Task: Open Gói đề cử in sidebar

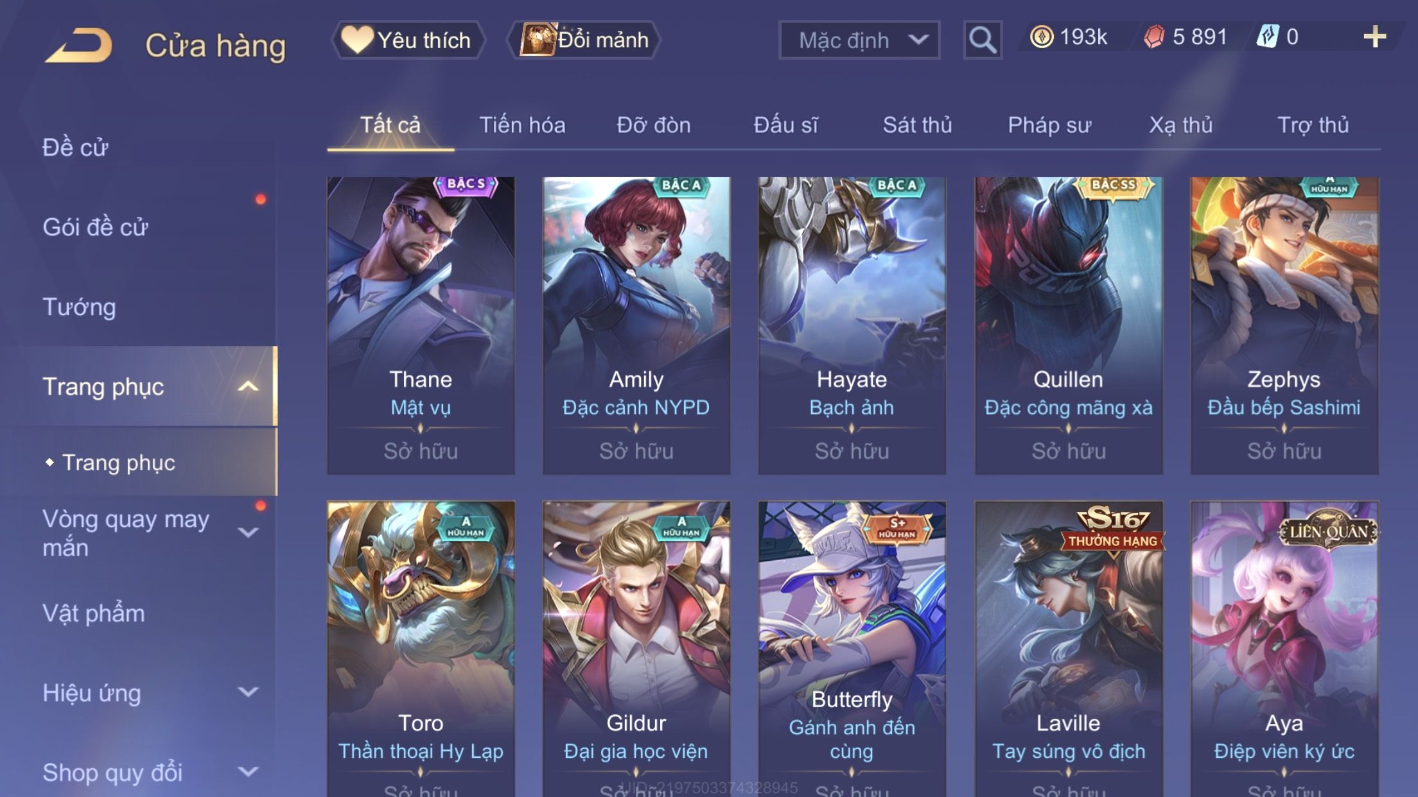Action: pos(95,227)
